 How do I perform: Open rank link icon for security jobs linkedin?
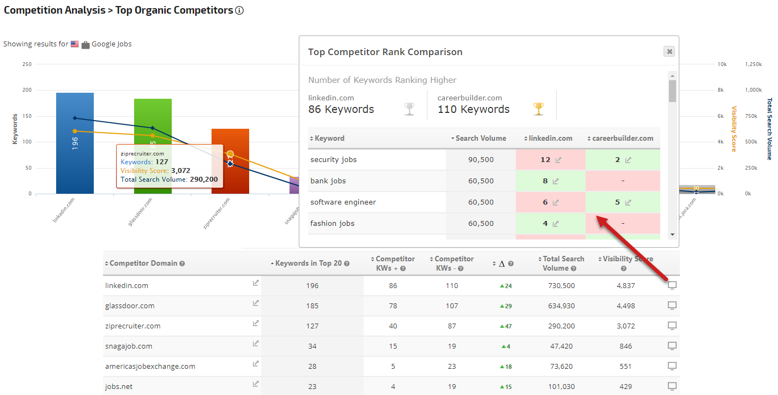click(x=558, y=160)
